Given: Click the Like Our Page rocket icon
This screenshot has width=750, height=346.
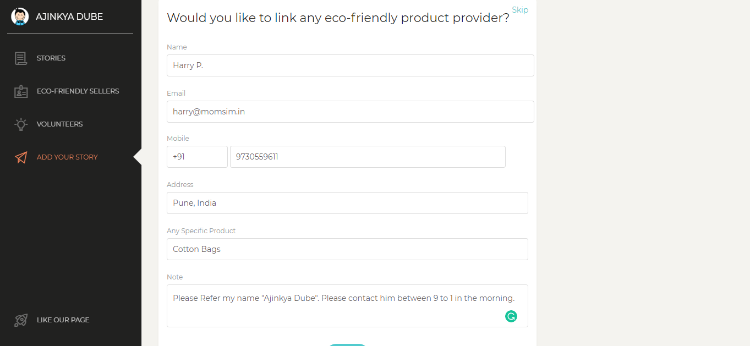Looking at the screenshot, I should [21, 320].
